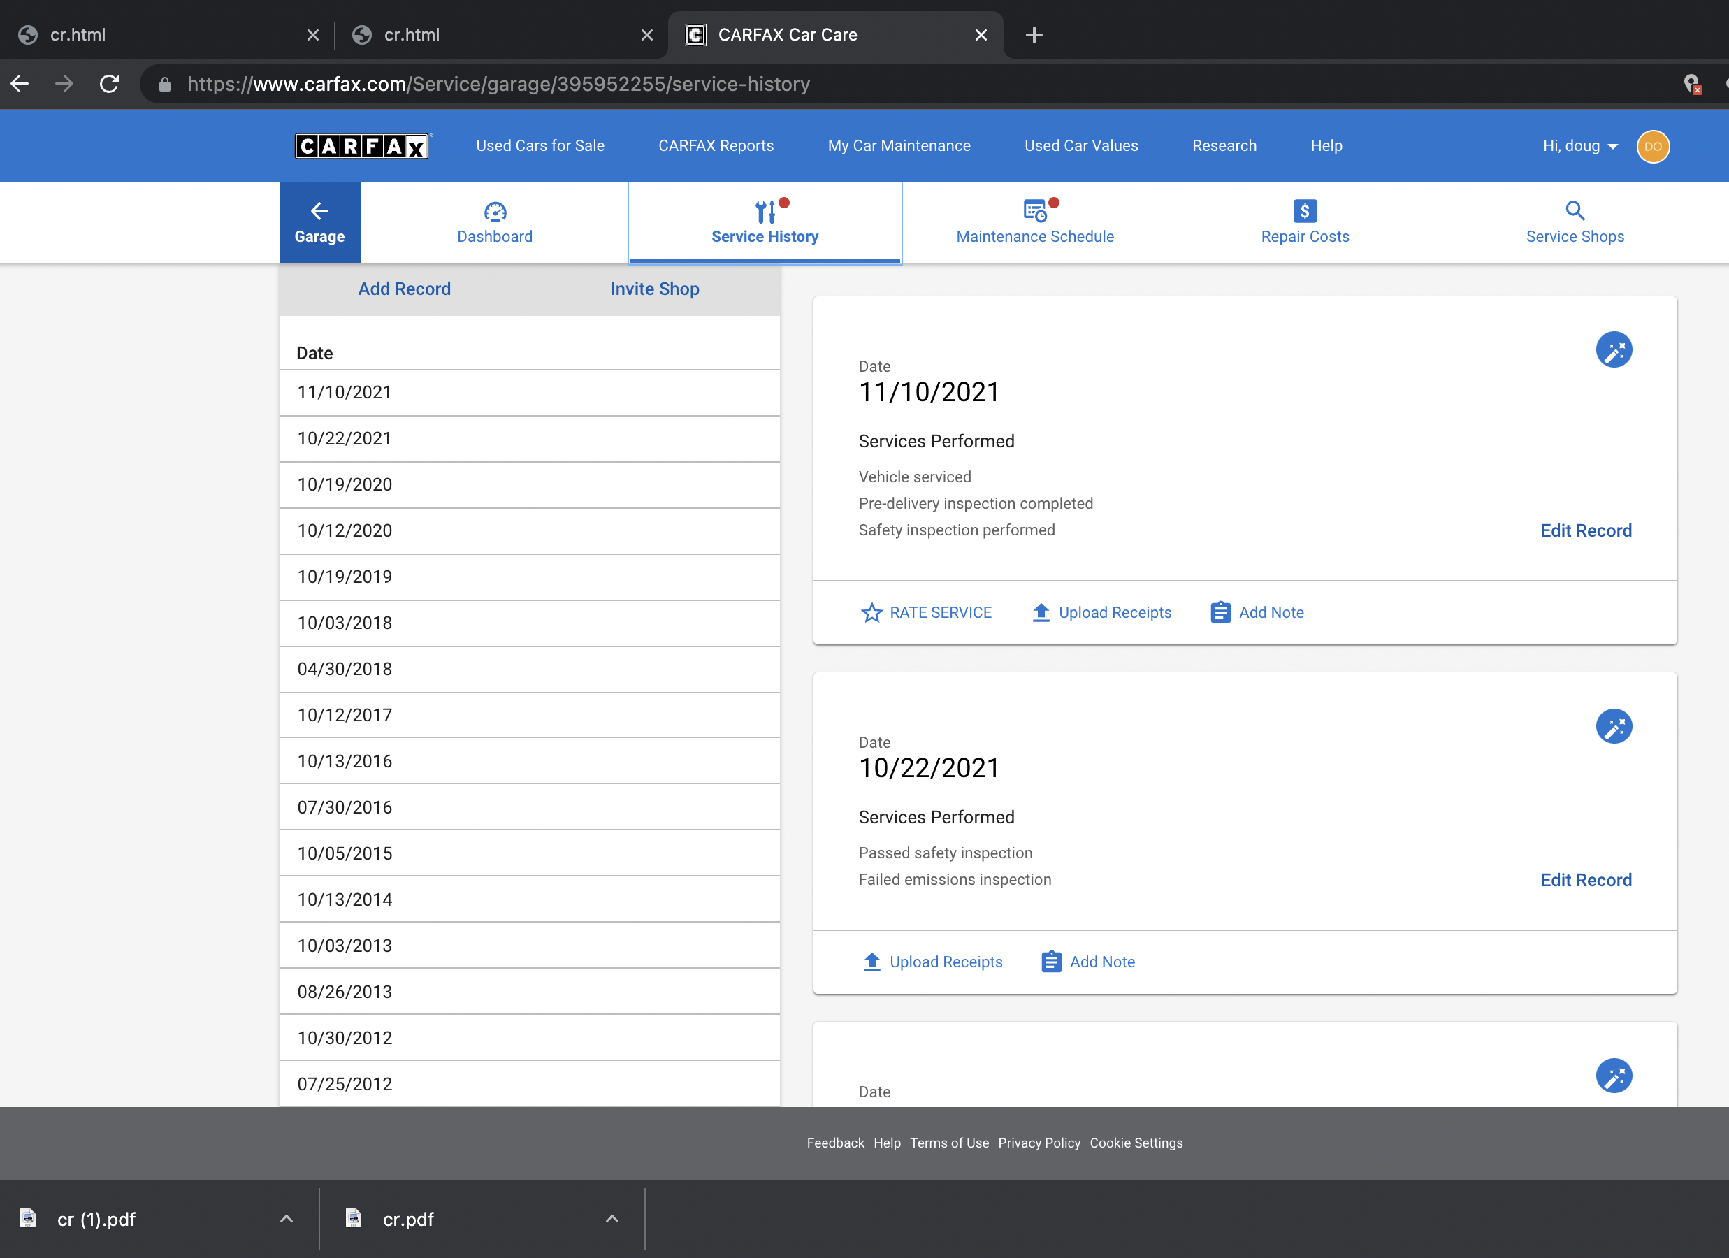
Task: Select the 10/13/2014 date row
Action: 530,899
